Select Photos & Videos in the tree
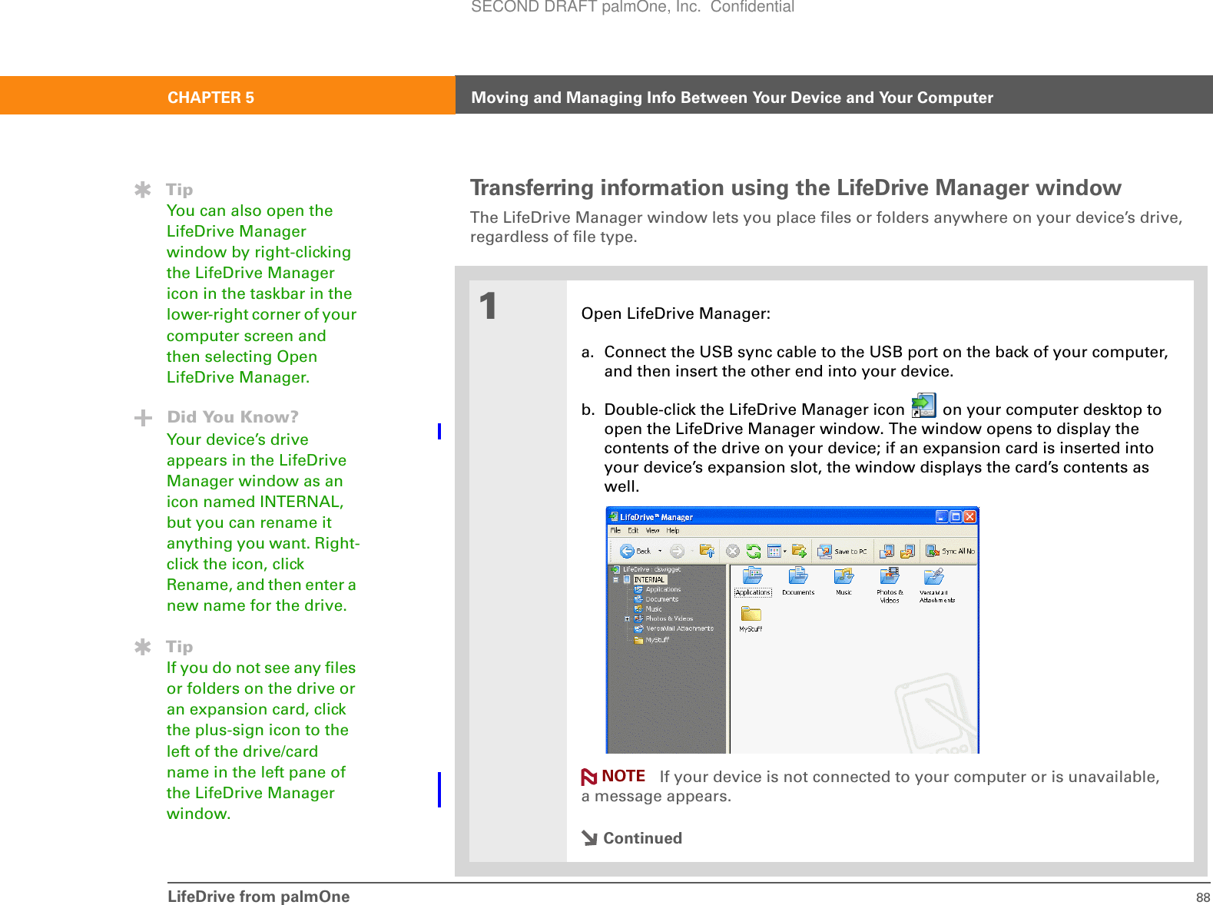This screenshot has width=1213, height=905. [664, 618]
